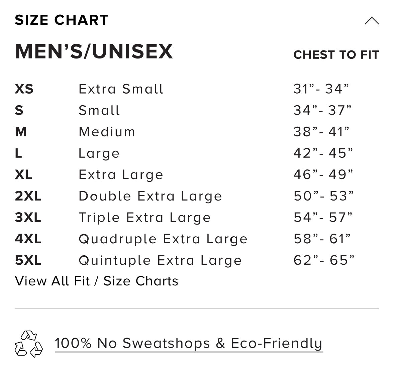Click the recycling arrows icon
Screen dimensions: 394x379
click(29, 344)
